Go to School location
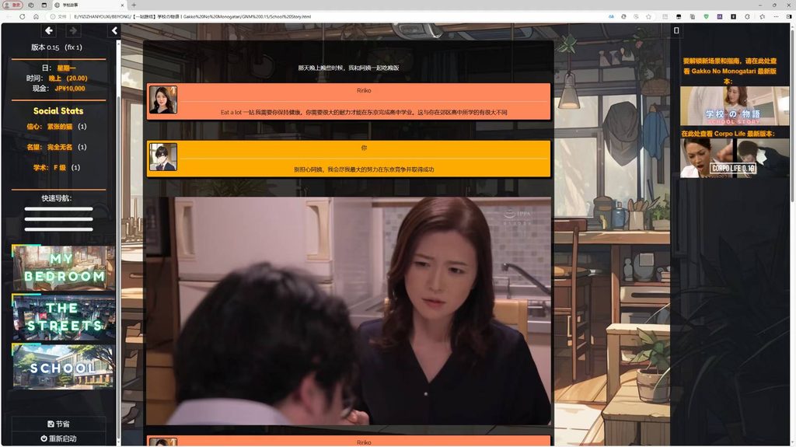The height and width of the screenshot is (447, 796). 64,366
